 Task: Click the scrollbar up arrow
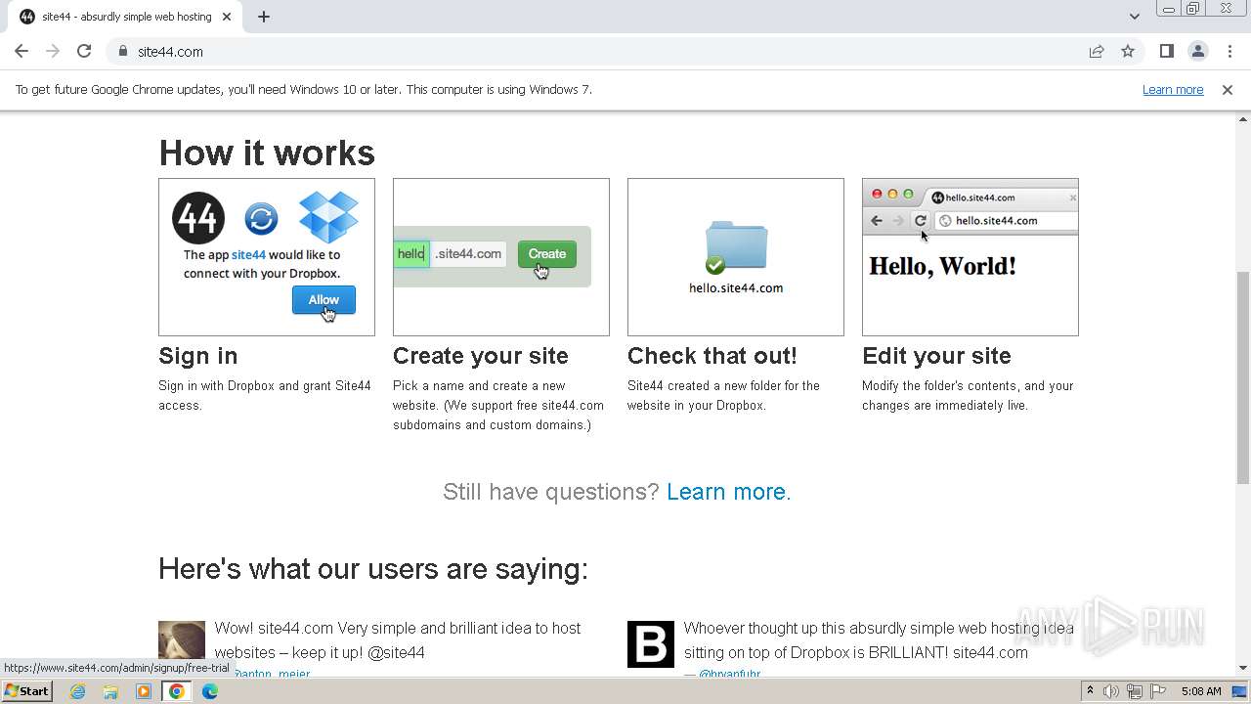(x=1243, y=118)
